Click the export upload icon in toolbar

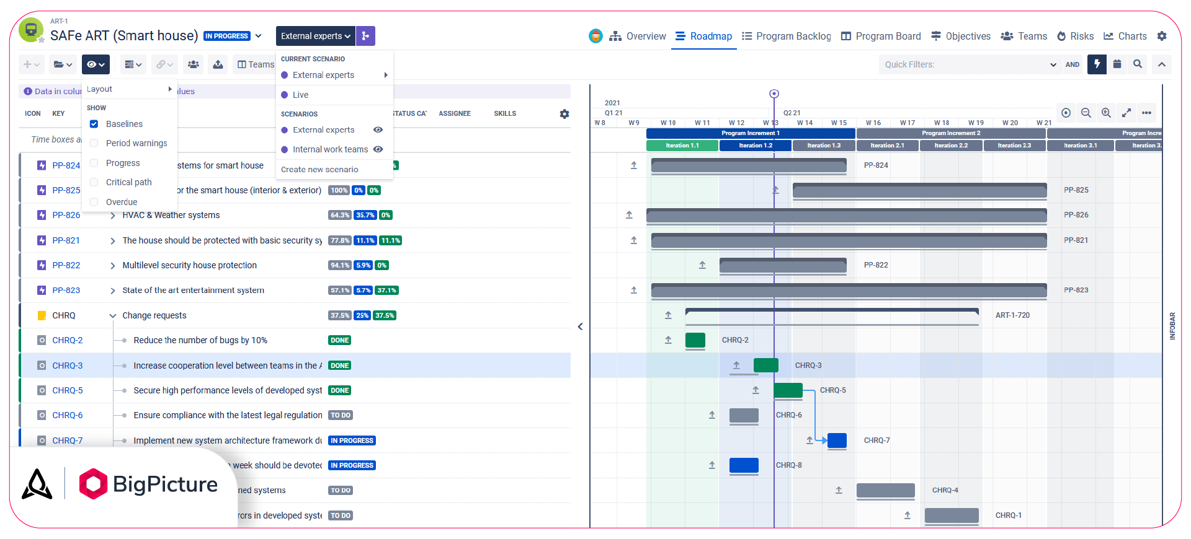[218, 64]
